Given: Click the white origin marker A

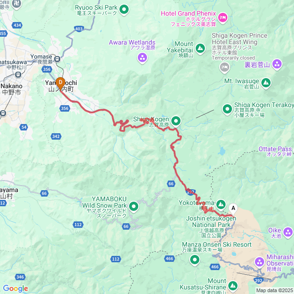Looking at the screenshot, I should click(x=233, y=209).
